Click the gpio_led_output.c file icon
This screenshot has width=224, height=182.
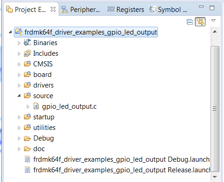click(36, 106)
